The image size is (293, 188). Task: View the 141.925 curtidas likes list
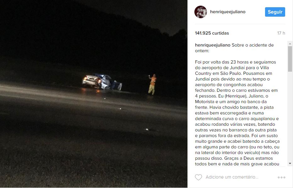(212, 33)
